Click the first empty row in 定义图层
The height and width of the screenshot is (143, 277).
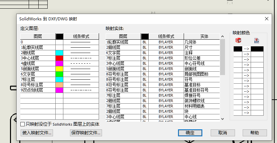tap(60, 95)
